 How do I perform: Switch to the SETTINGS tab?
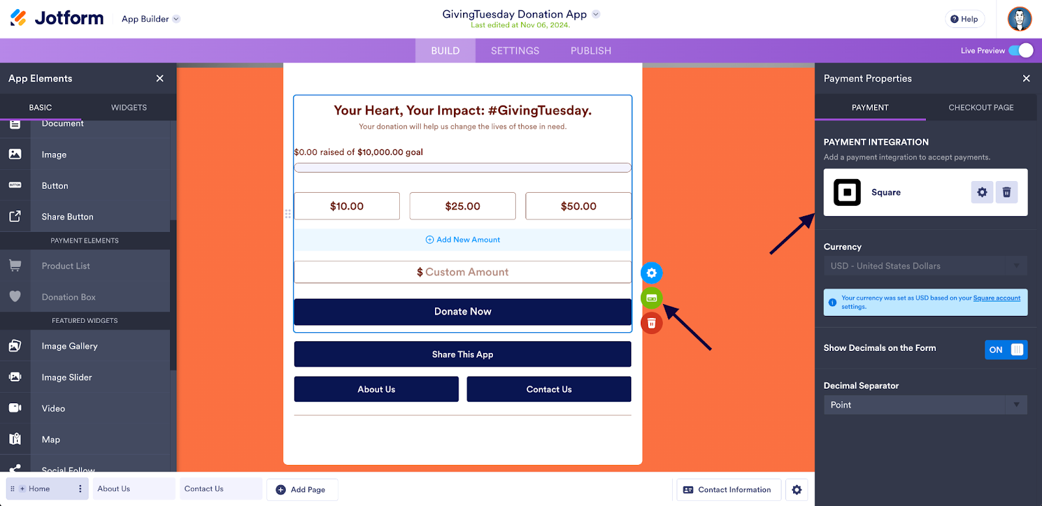click(514, 51)
